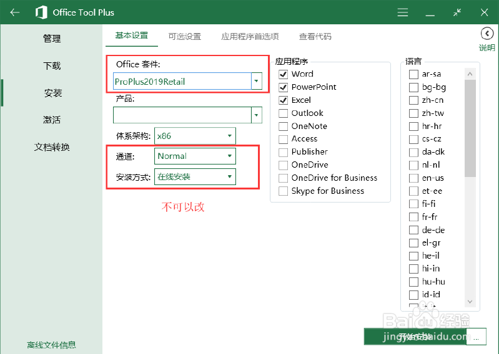Switch to the 基本设置 tab
Viewport: 499px width, 354px height.
pos(132,36)
